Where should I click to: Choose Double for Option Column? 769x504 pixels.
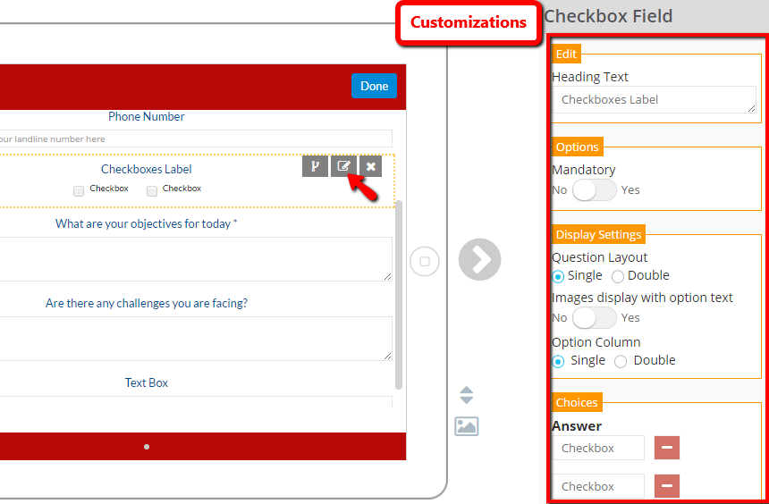tap(621, 362)
